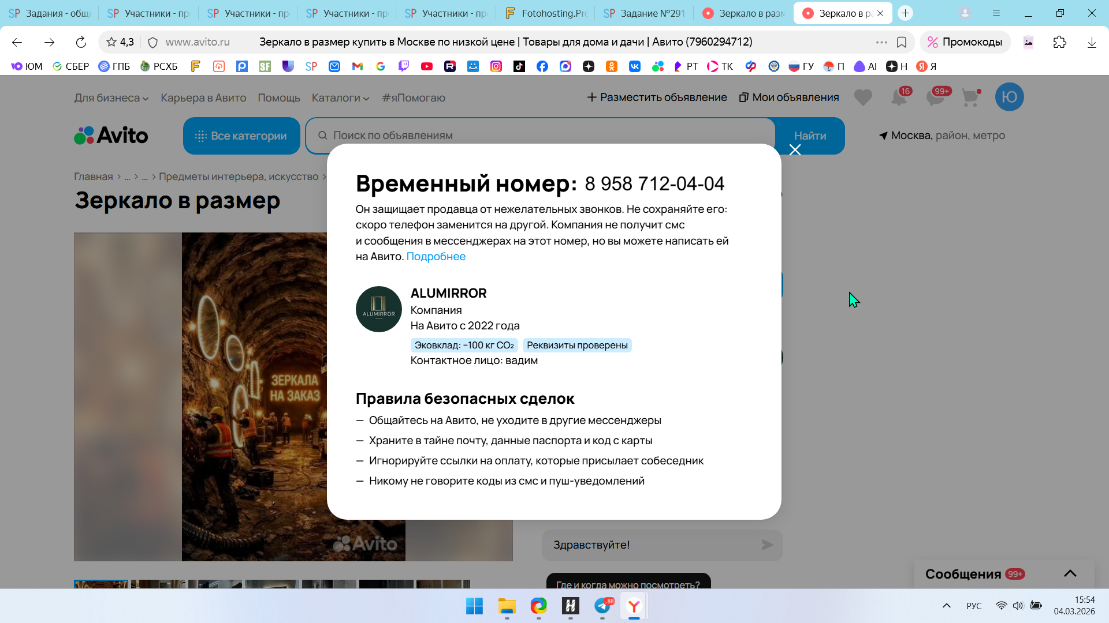Open favorites heart icon in header
This screenshot has width=1109, height=623.
(863, 97)
